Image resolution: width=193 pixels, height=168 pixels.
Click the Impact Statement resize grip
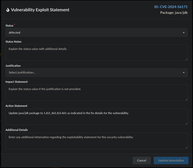coord(186,99)
